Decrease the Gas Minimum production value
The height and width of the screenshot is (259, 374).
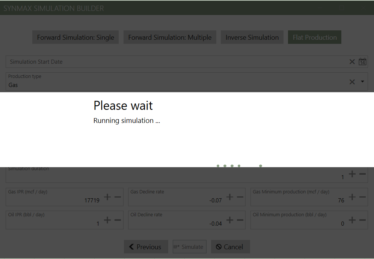pos(362,197)
